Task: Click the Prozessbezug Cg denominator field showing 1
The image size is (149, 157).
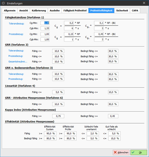Action: click(69, 40)
